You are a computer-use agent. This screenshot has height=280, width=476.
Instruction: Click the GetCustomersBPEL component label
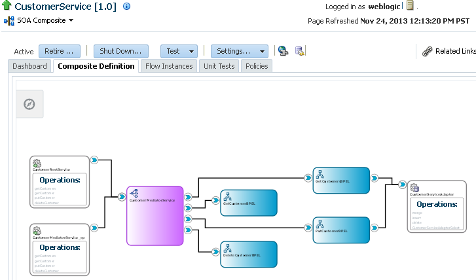pyautogui.click(x=333, y=181)
